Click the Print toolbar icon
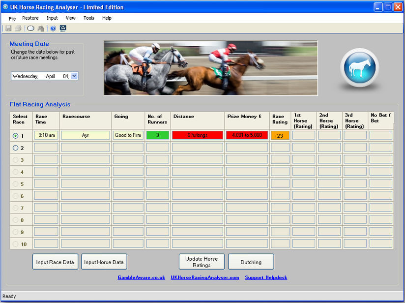 coord(19,28)
